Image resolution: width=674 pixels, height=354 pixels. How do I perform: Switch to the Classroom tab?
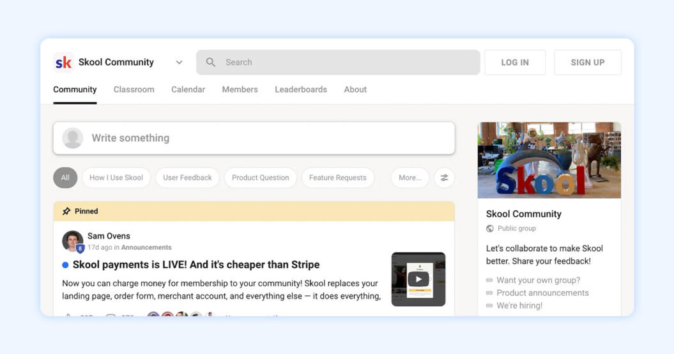134,89
